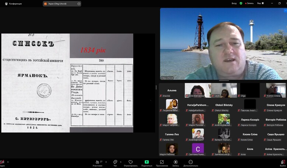Viewport: 287px width, 168px height.
Task: Select the Людмила Бакал... participant tile
Action: [172, 105]
